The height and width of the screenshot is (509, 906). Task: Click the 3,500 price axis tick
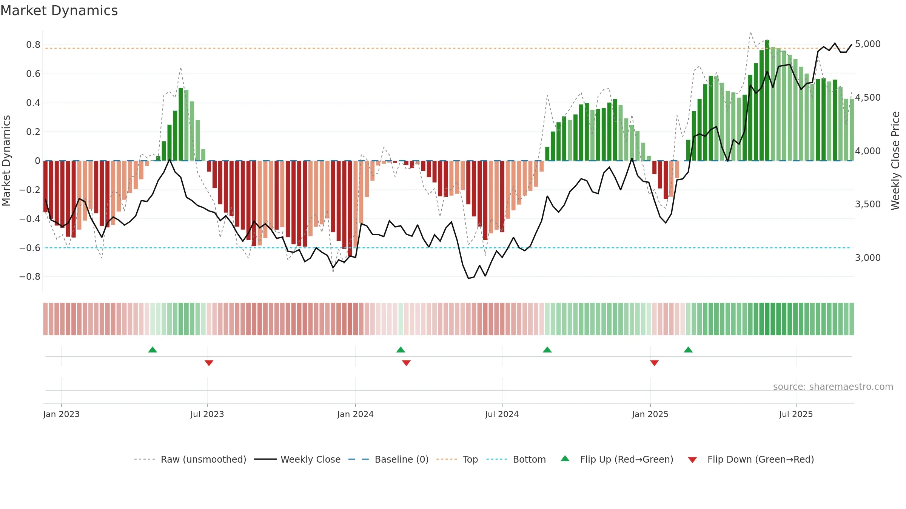coord(868,204)
